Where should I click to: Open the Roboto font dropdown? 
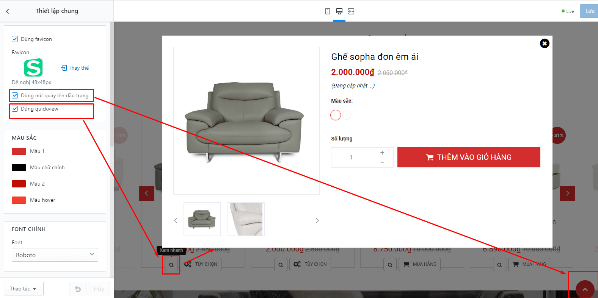click(x=55, y=255)
